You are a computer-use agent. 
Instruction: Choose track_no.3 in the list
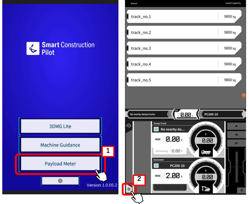[x=184, y=48]
